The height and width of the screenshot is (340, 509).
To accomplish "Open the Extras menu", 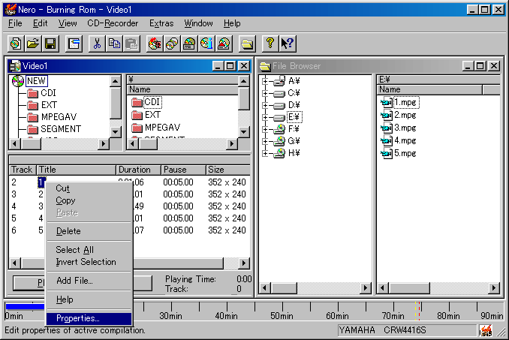I will [x=161, y=23].
